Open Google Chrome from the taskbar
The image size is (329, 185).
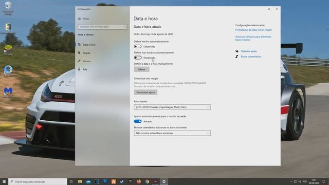[x=147, y=181]
